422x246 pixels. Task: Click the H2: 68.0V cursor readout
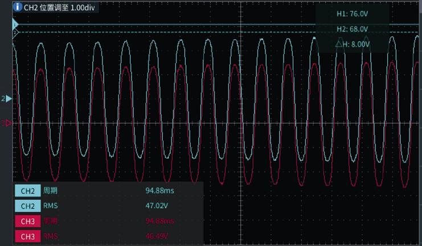352,29
